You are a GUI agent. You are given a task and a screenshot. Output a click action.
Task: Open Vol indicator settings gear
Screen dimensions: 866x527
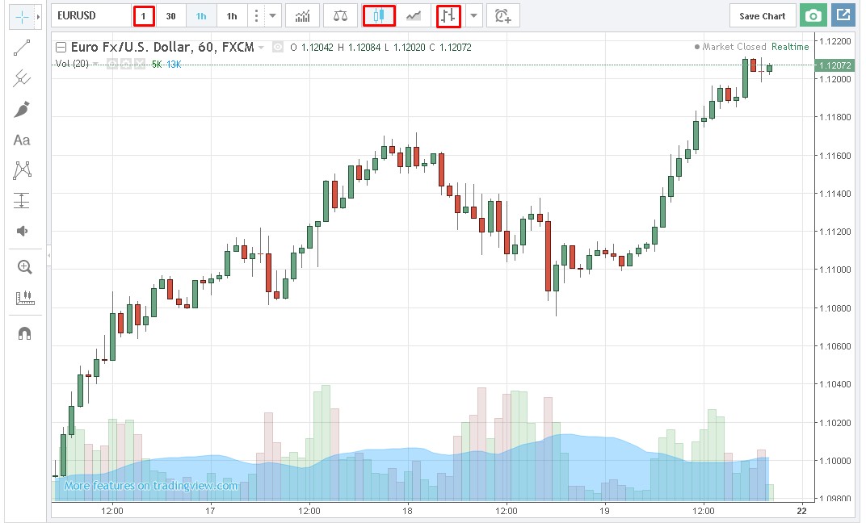(x=126, y=64)
